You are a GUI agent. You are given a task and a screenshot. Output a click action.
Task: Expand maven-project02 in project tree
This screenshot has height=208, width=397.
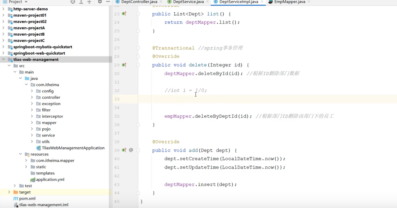click(x=3, y=22)
